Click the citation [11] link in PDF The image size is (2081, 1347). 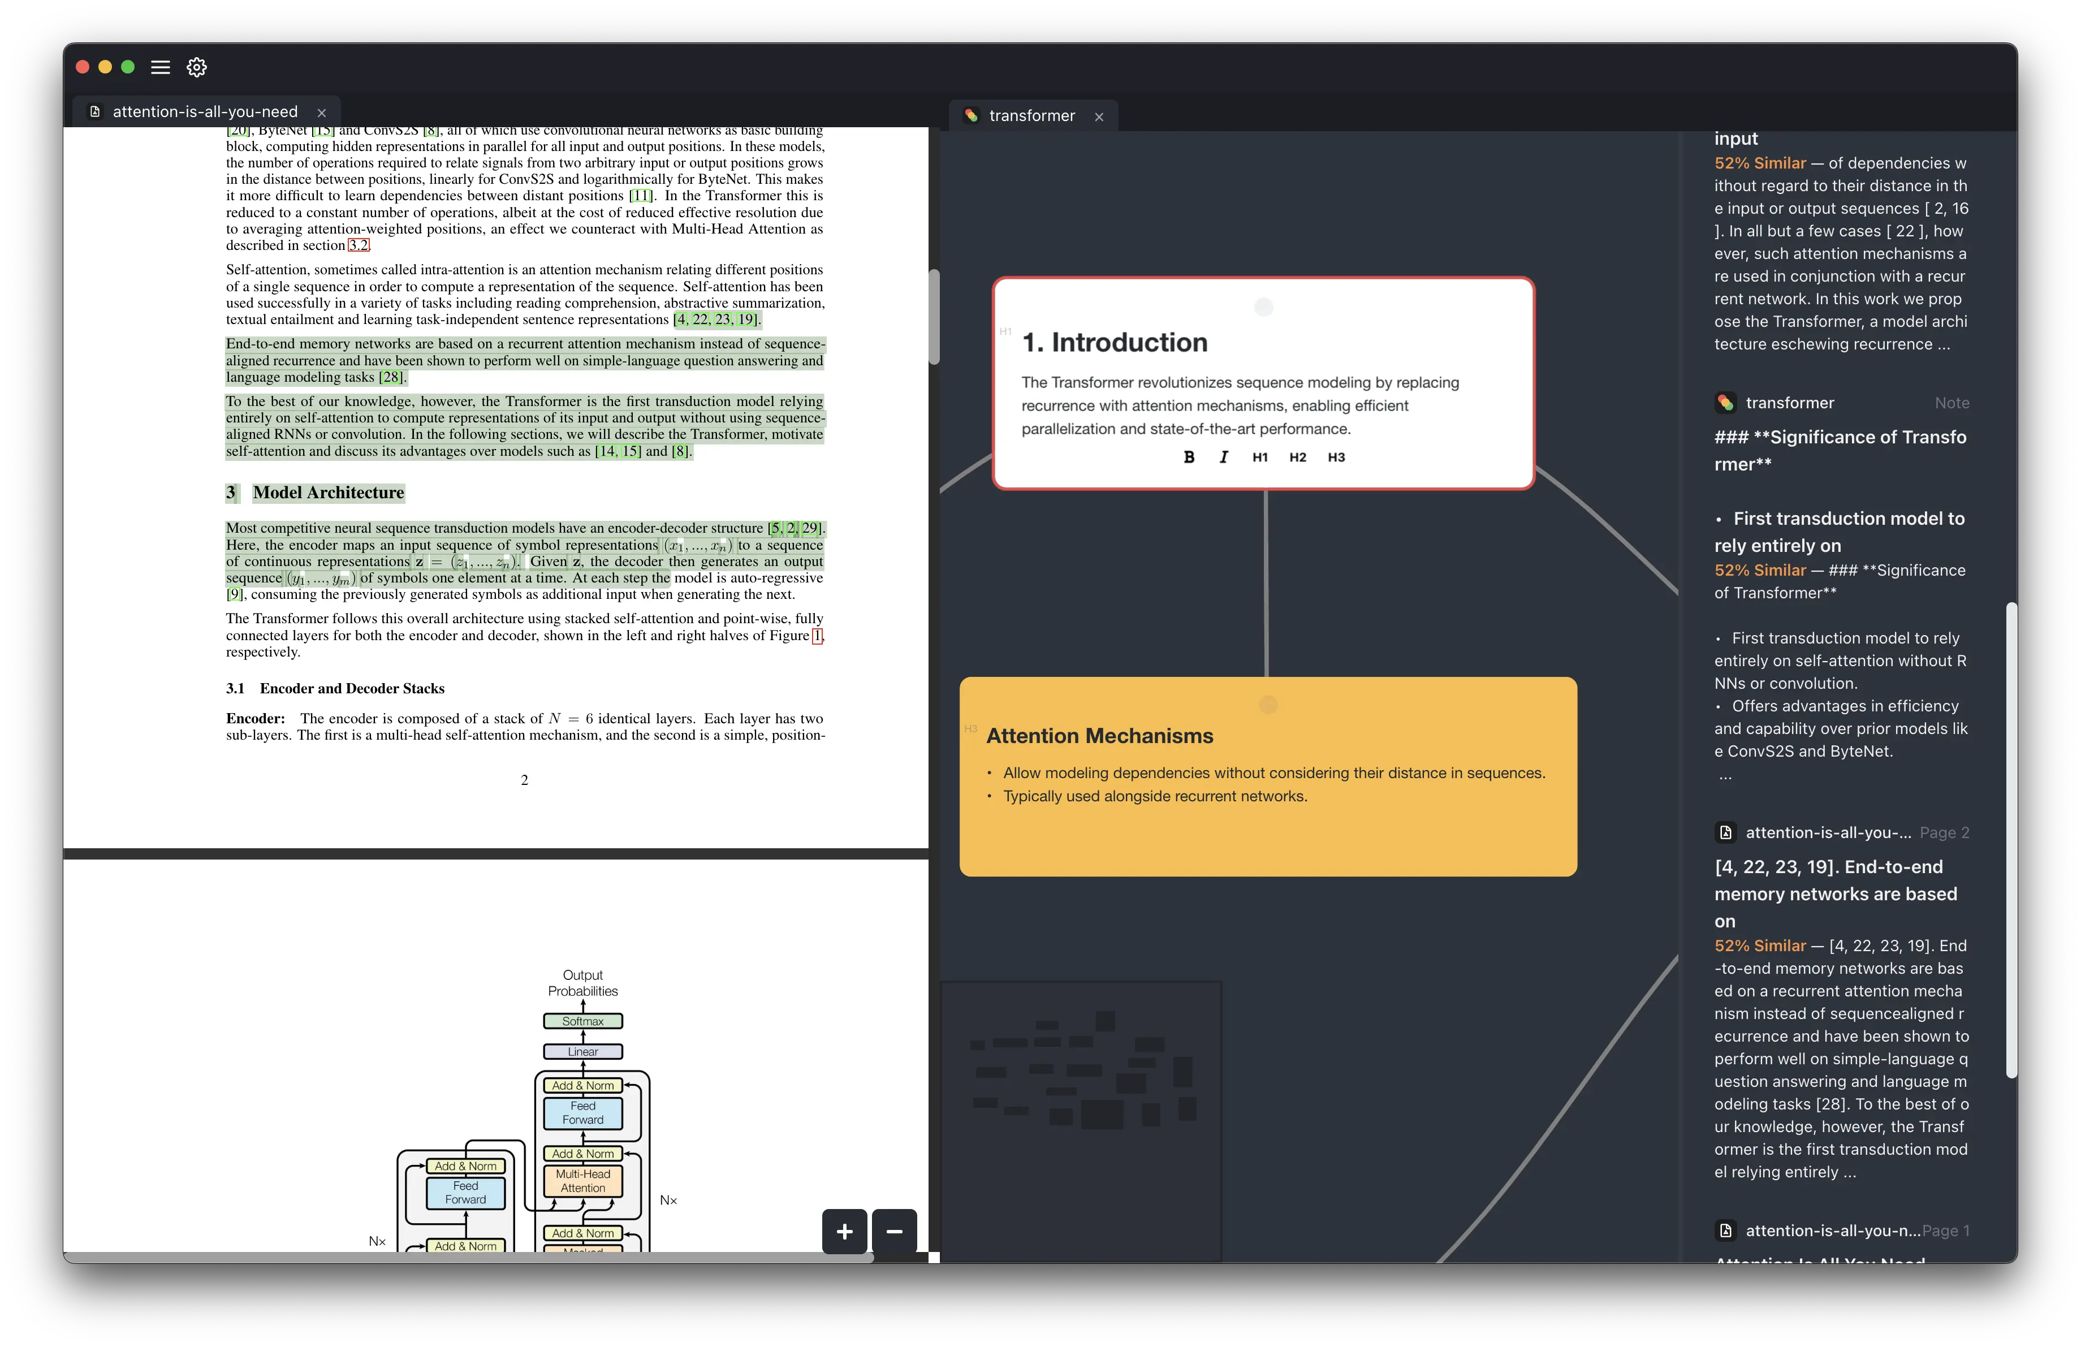click(x=641, y=196)
